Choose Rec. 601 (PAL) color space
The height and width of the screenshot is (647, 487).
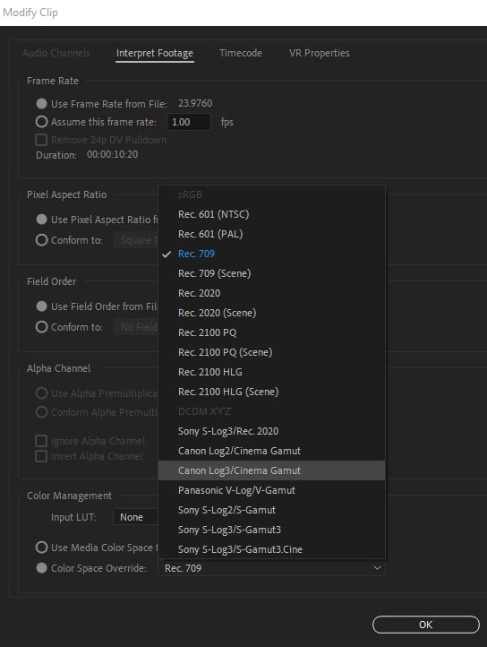(272, 234)
